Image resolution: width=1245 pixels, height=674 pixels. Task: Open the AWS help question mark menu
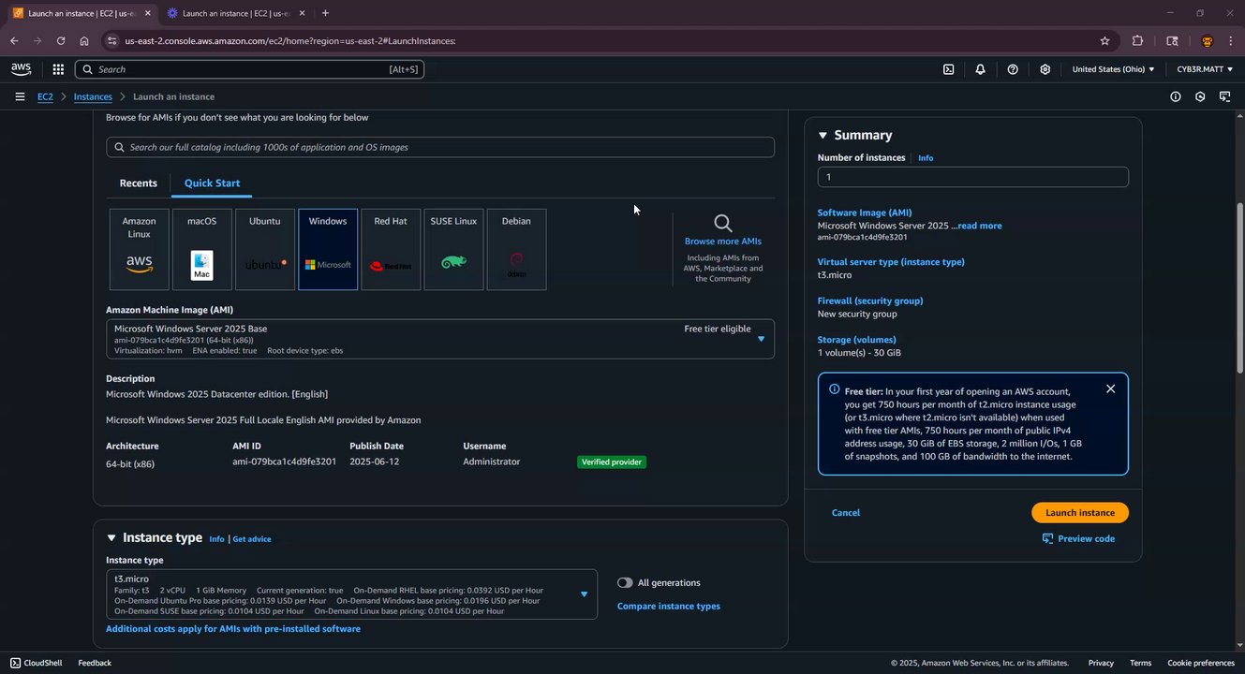coord(1013,69)
